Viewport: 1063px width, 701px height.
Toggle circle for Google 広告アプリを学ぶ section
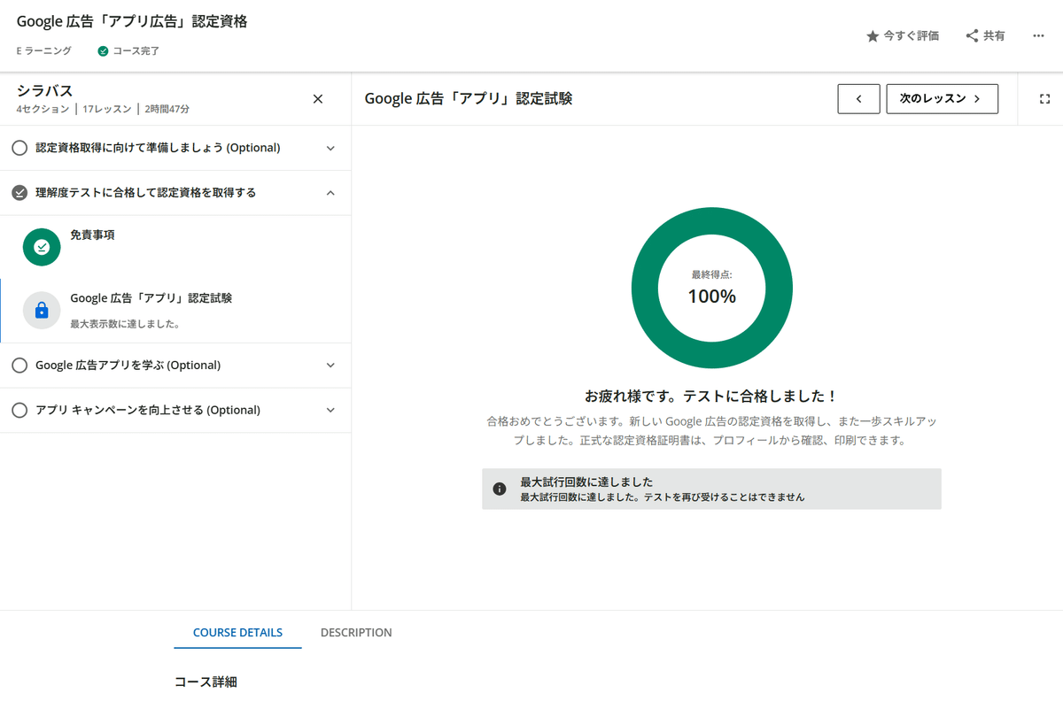tap(19, 365)
